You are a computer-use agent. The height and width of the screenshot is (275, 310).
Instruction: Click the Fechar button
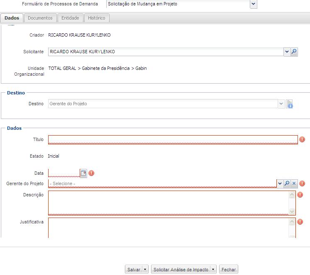point(228,270)
